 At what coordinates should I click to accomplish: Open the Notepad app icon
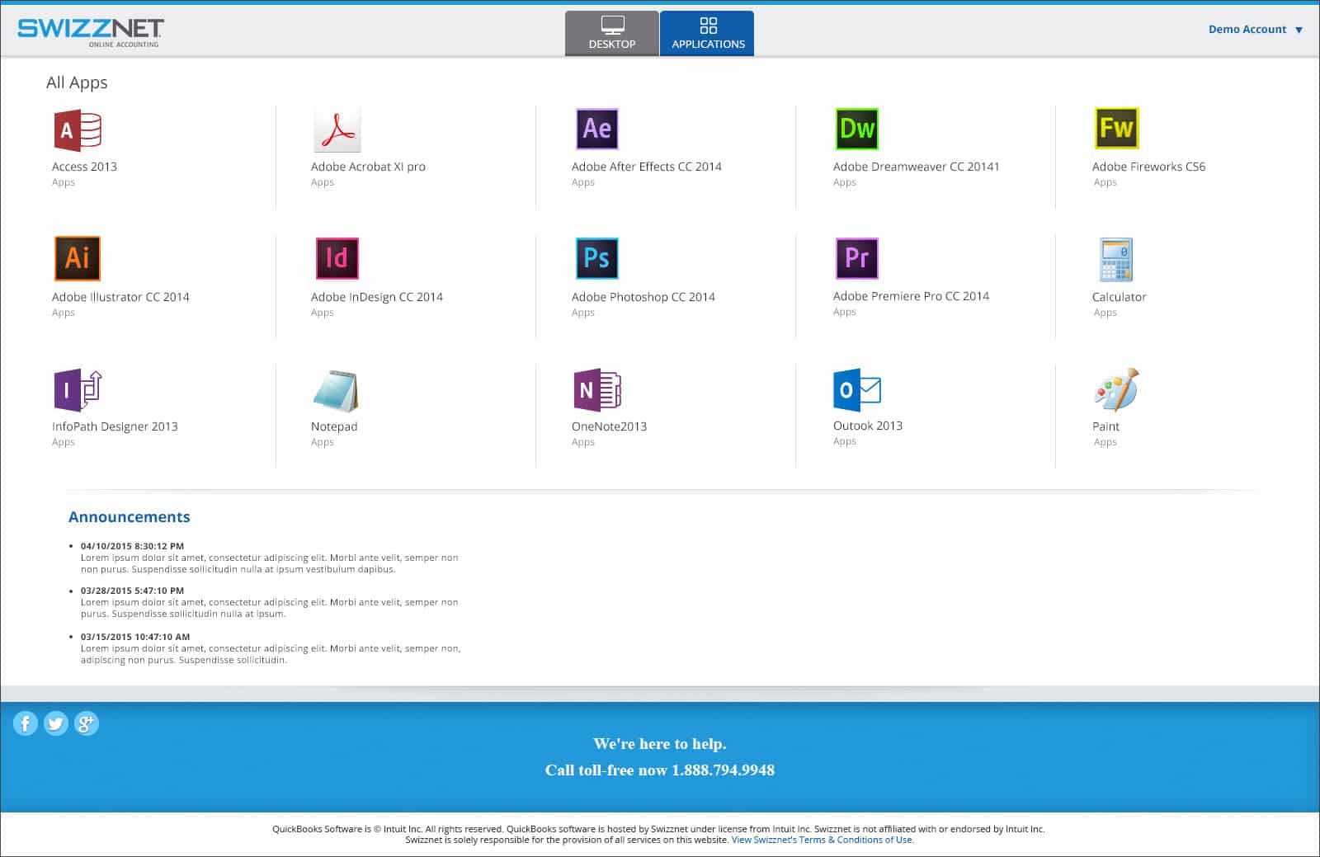pos(336,390)
